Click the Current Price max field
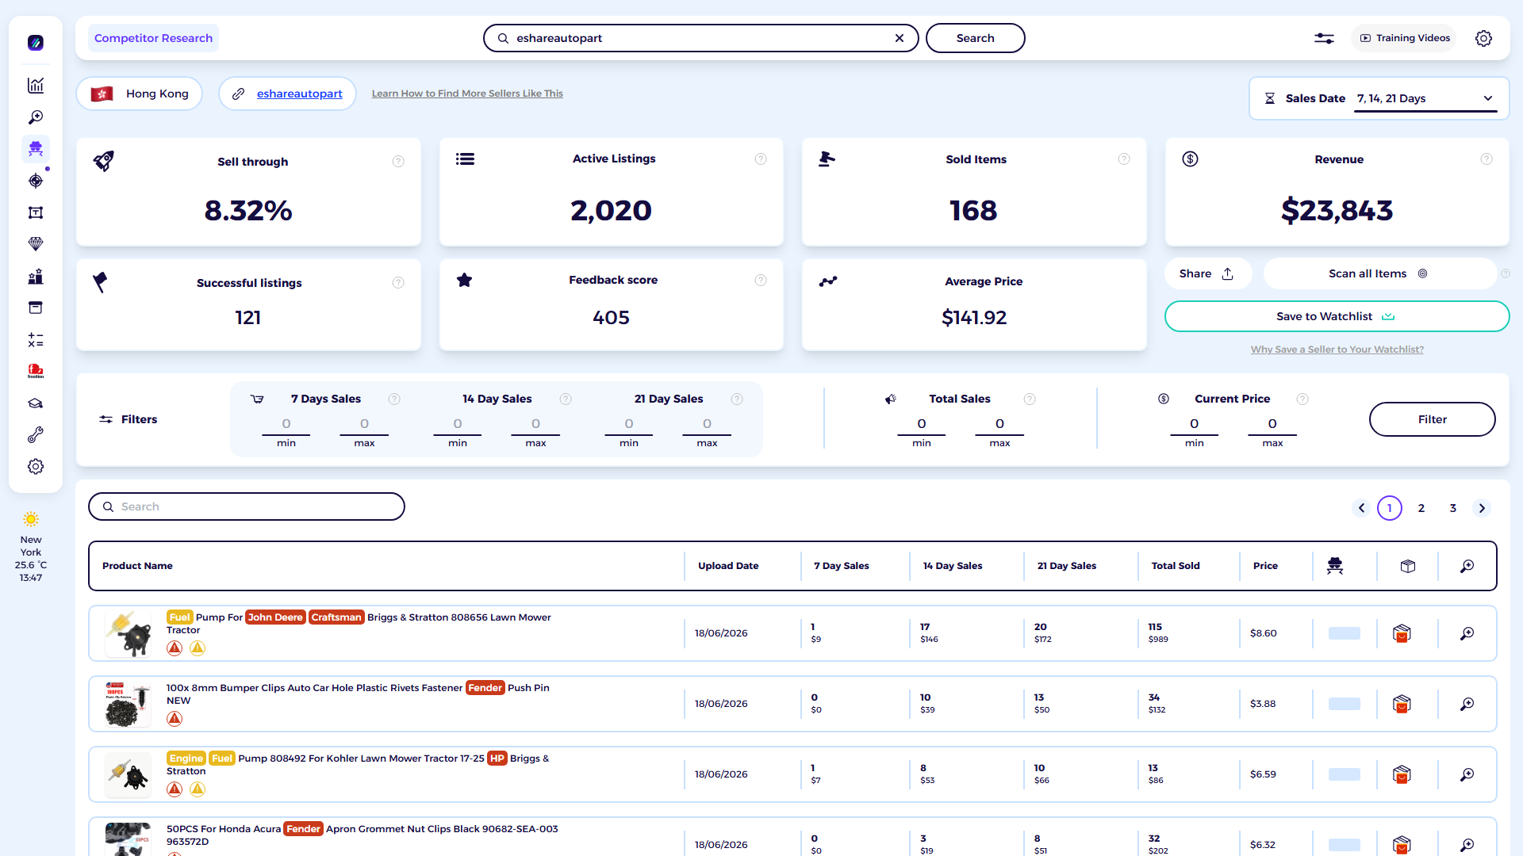The width and height of the screenshot is (1523, 856). point(1272,425)
